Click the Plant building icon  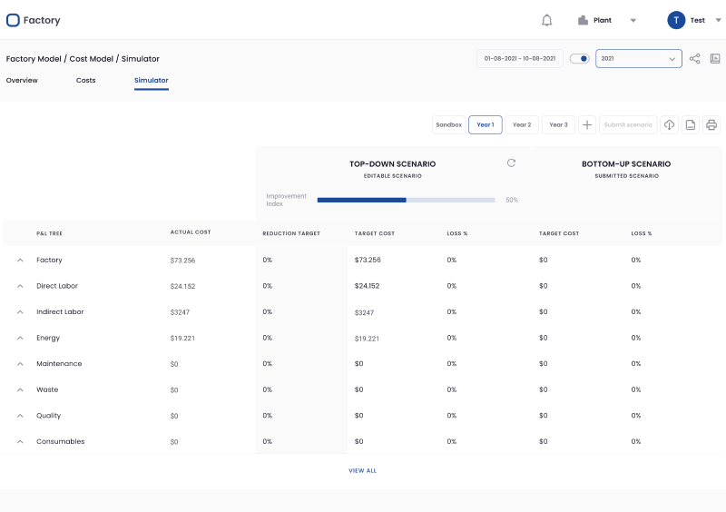pos(583,20)
